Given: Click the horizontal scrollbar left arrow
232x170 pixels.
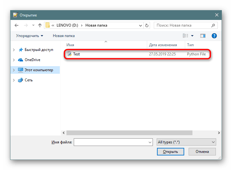Looking at the screenshot, I should 64,133.
